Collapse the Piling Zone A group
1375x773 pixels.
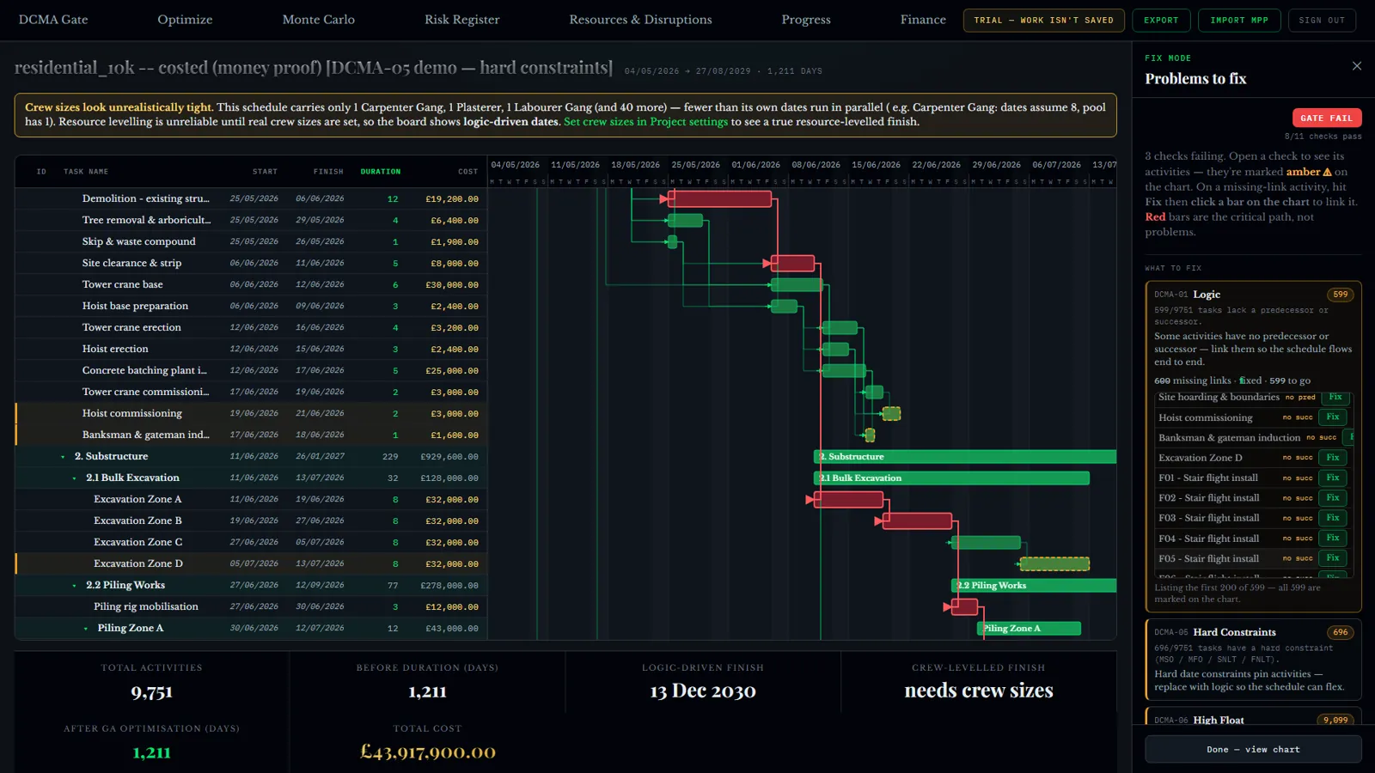click(x=86, y=629)
